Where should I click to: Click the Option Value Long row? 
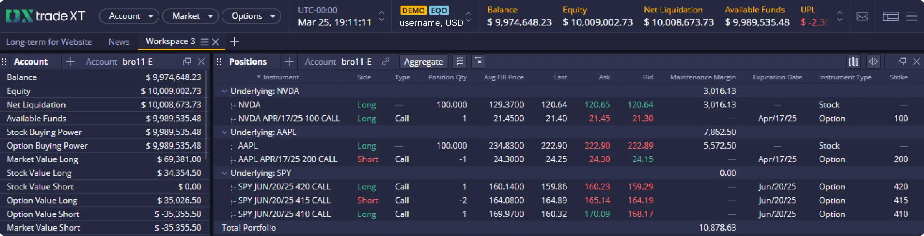point(103,201)
